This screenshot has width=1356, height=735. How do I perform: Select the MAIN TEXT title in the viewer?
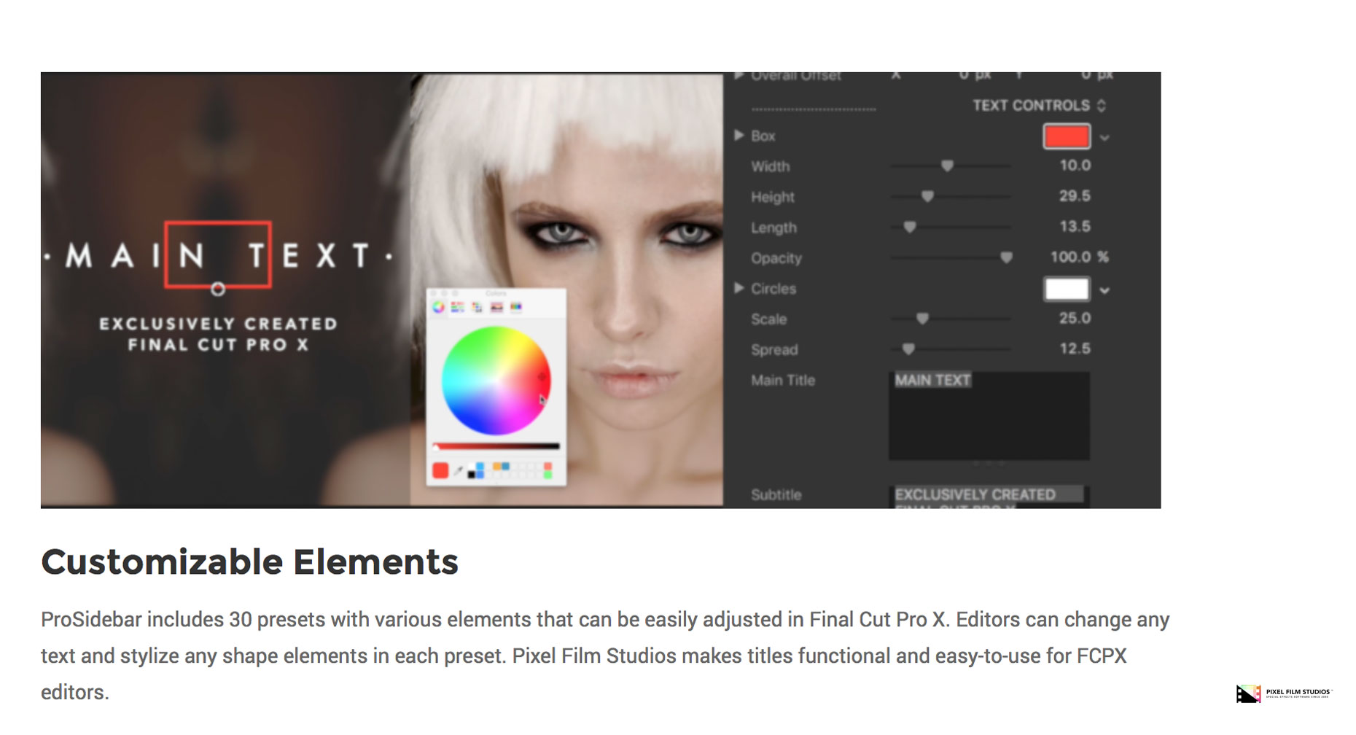pyautogui.click(x=218, y=256)
